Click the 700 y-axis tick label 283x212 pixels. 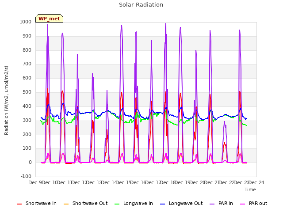[27, 64]
